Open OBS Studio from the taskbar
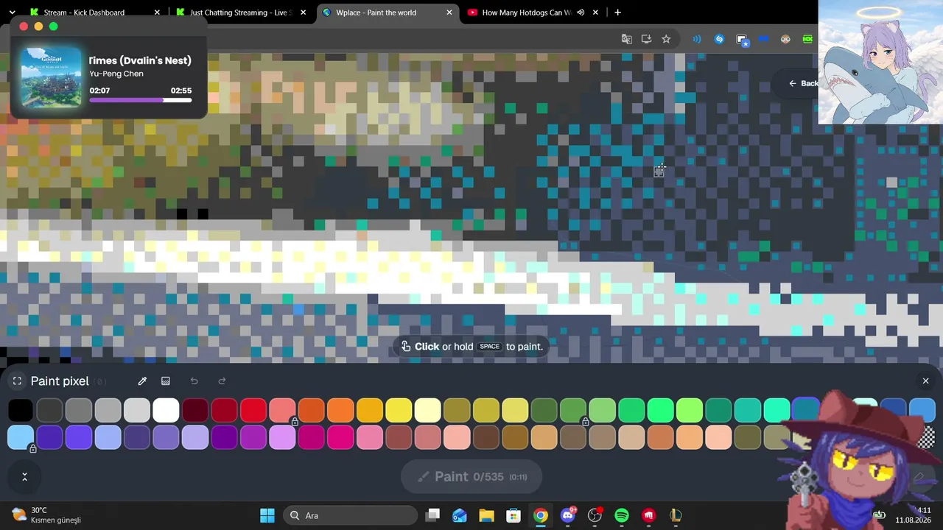This screenshot has height=530, width=943. [595, 515]
